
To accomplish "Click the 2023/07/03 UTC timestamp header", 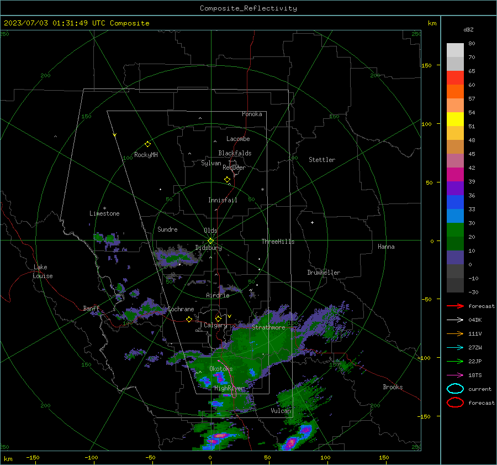I will 76,23.
